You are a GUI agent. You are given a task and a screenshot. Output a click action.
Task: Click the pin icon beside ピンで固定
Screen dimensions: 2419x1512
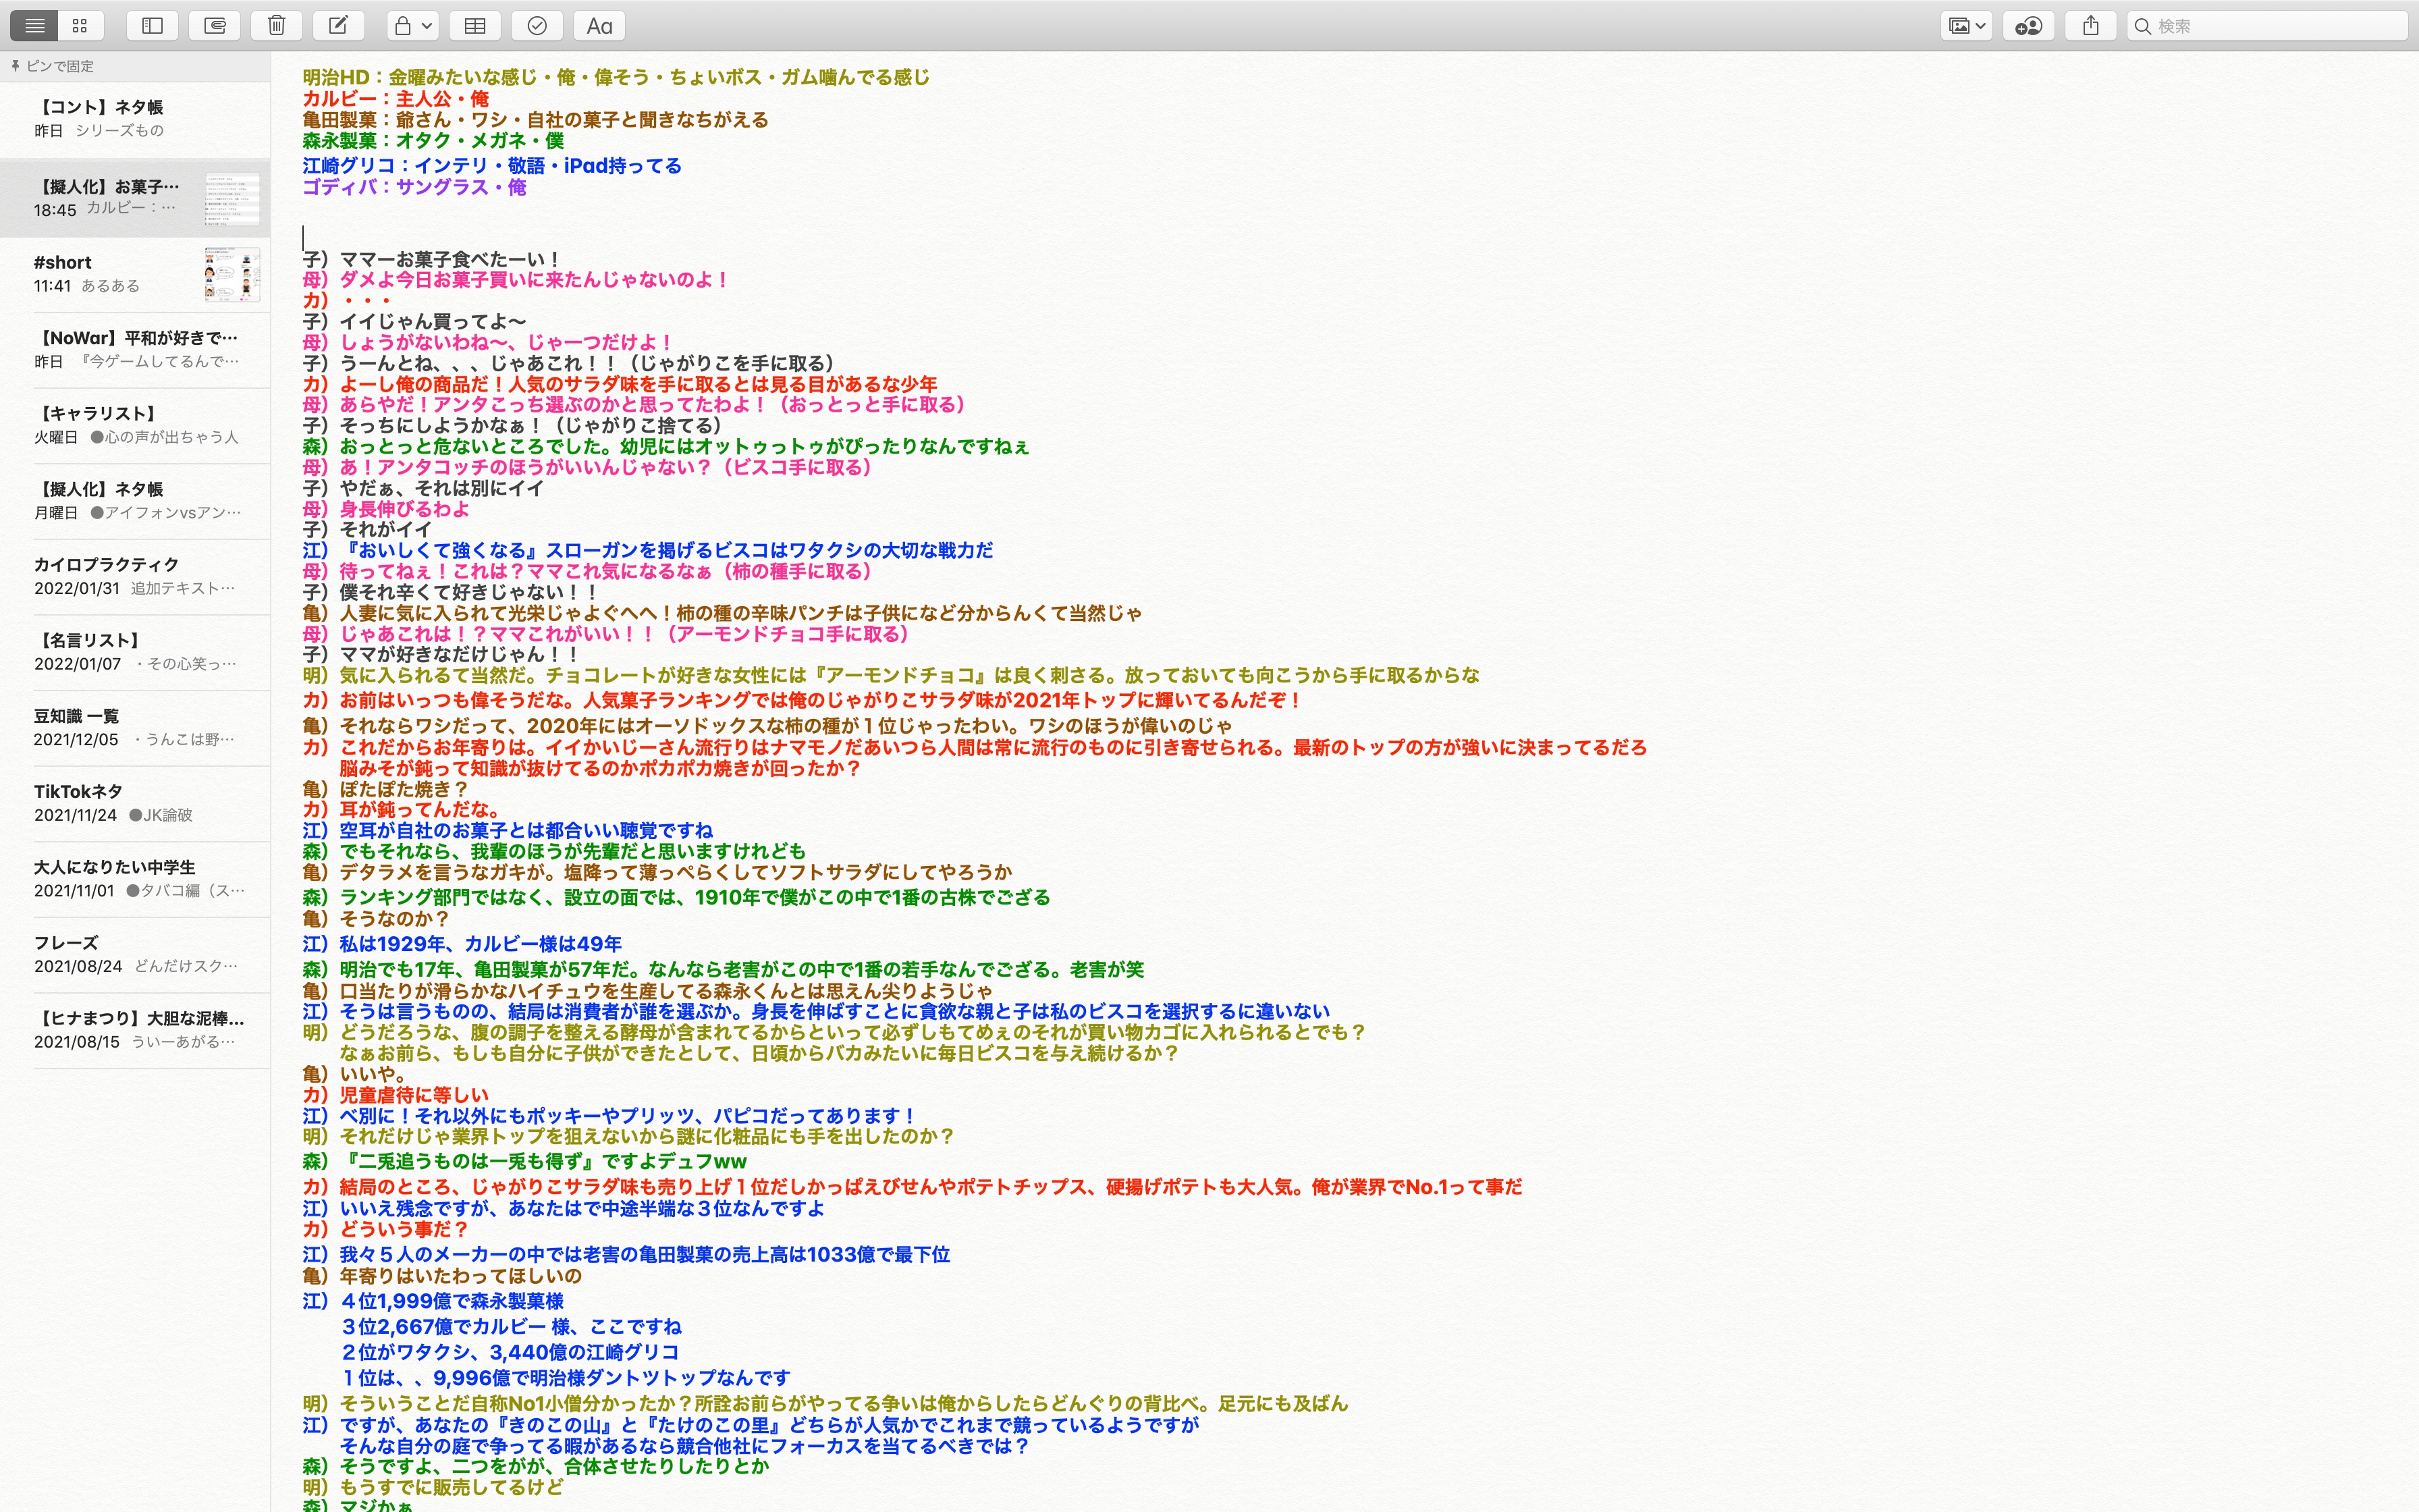(x=16, y=66)
